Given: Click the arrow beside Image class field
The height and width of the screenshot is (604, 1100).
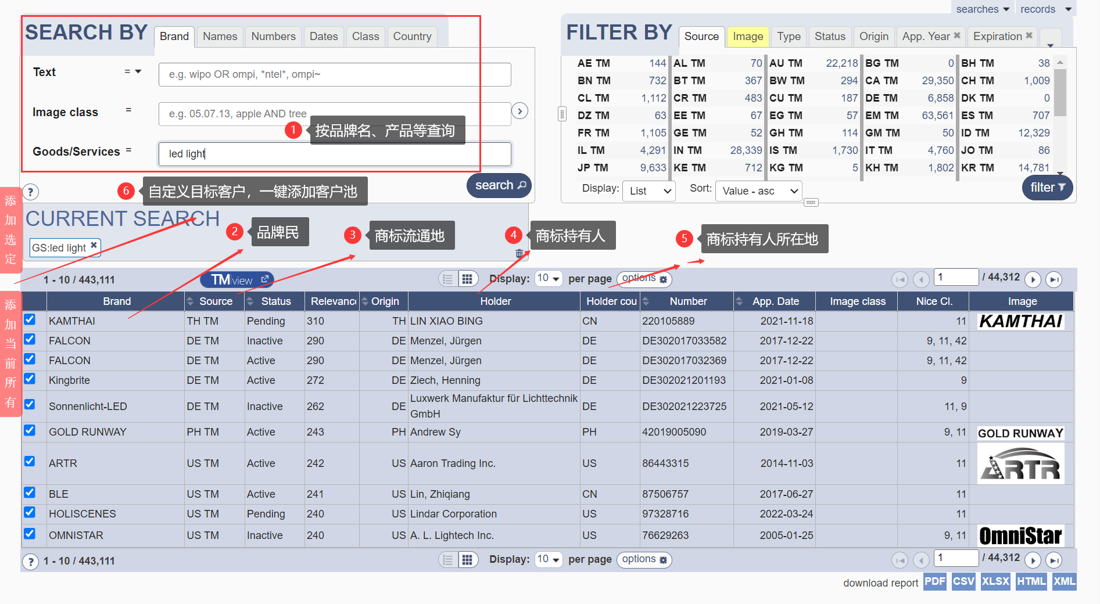Looking at the screenshot, I should 519,111.
